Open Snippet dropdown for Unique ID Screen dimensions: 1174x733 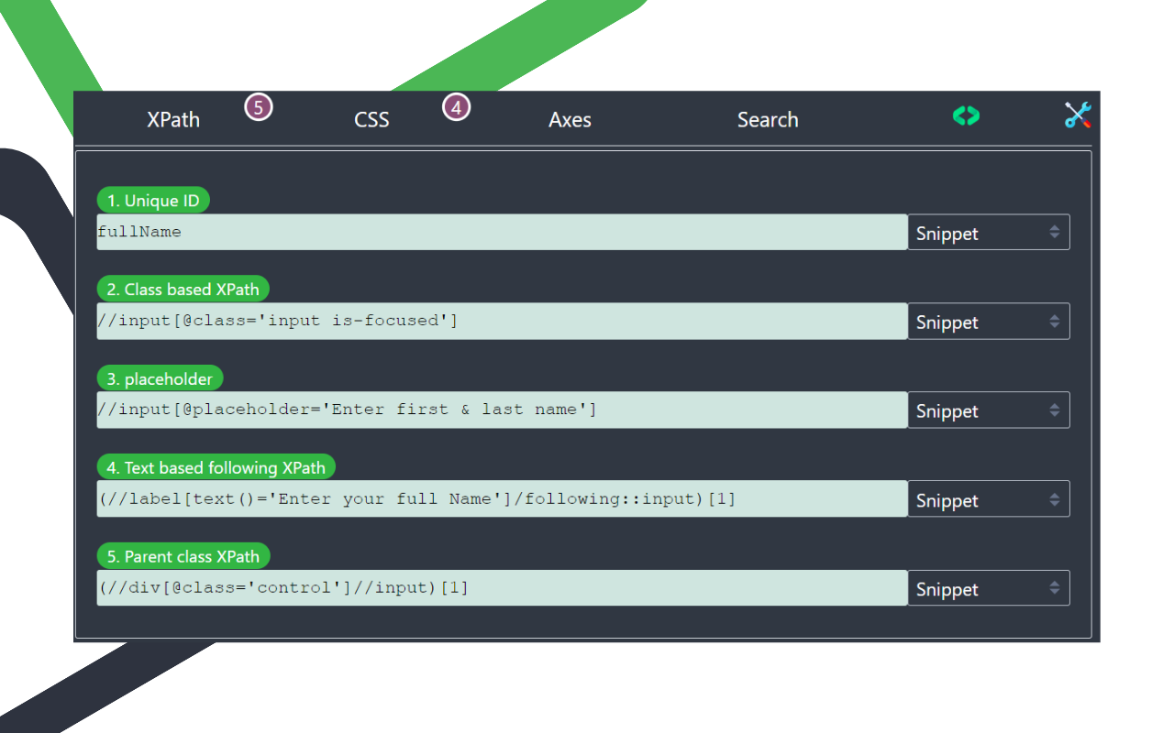pos(989,233)
